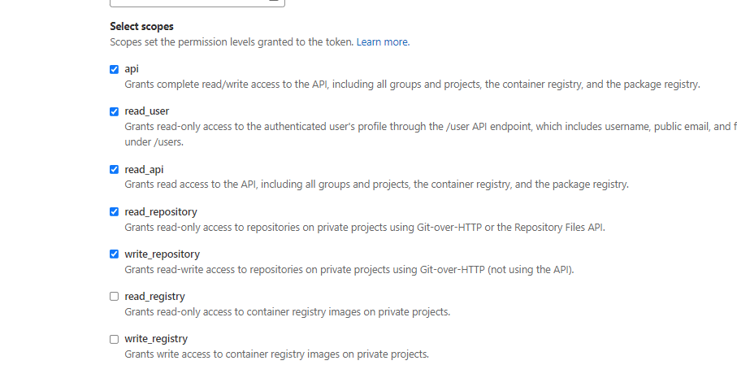This screenshot has width=737, height=365.
Task: Click the read_repository label text
Action: (x=160, y=212)
